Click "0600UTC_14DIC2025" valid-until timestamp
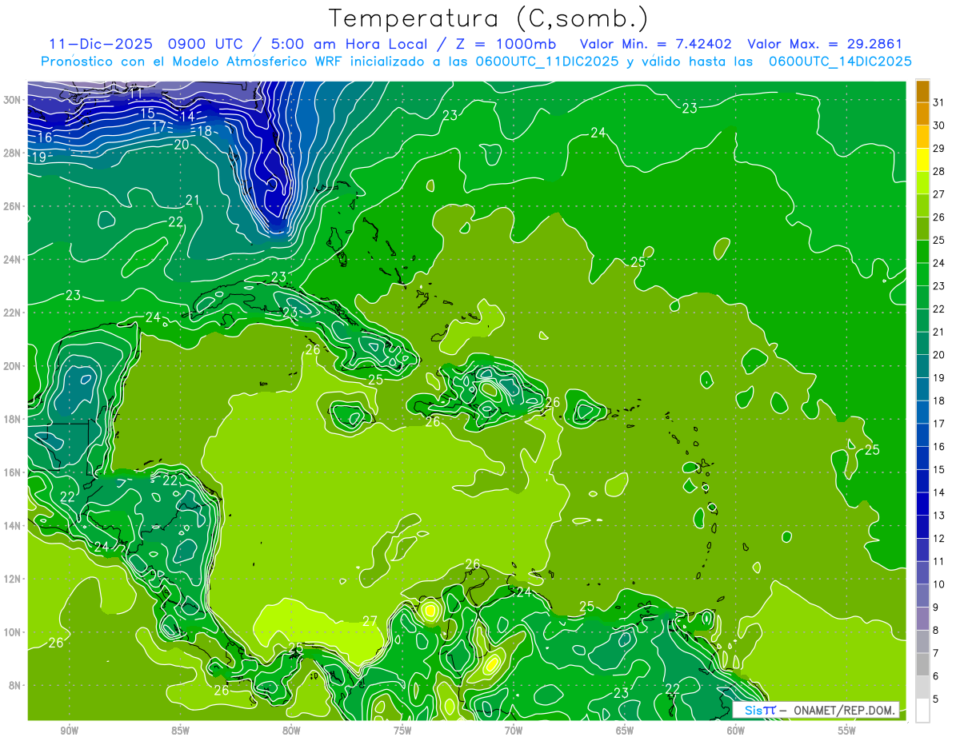This screenshot has height=741, width=960. pos(840,61)
